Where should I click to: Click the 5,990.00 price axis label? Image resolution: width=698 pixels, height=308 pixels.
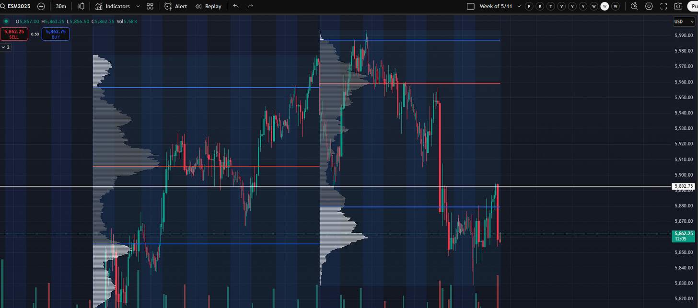point(683,35)
